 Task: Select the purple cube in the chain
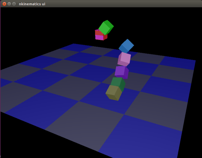click(122, 72)
